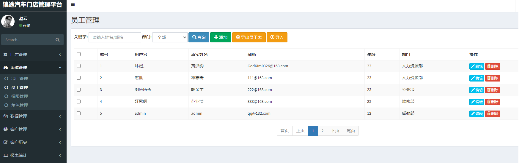Image resolution: width=519 pixels, height=163 pixels.
Task: Focus the sidebar Search... field
Action: click(29, 40)
